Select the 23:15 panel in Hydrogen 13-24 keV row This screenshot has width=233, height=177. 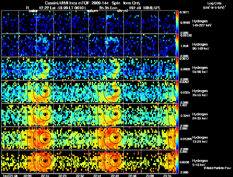(167, 138)
